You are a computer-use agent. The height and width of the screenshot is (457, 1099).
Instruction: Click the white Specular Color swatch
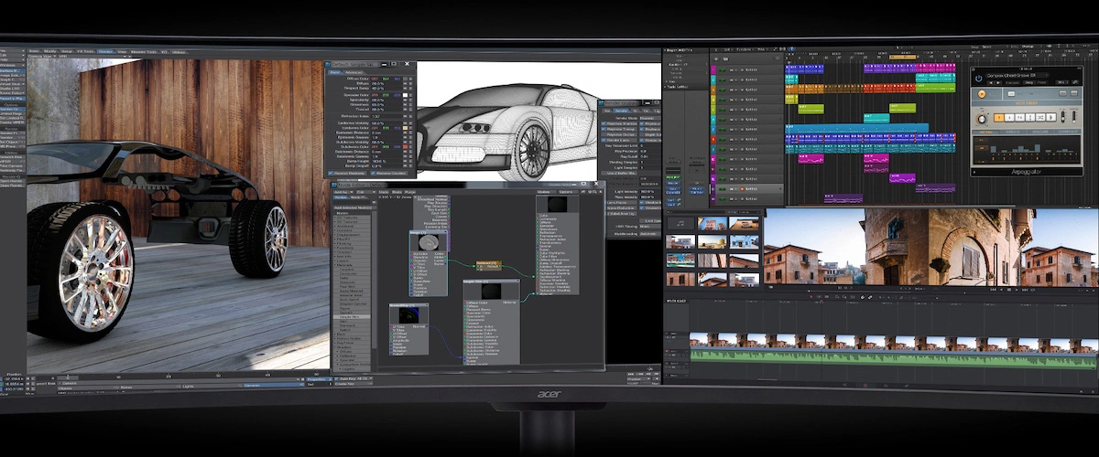[406, 95]
